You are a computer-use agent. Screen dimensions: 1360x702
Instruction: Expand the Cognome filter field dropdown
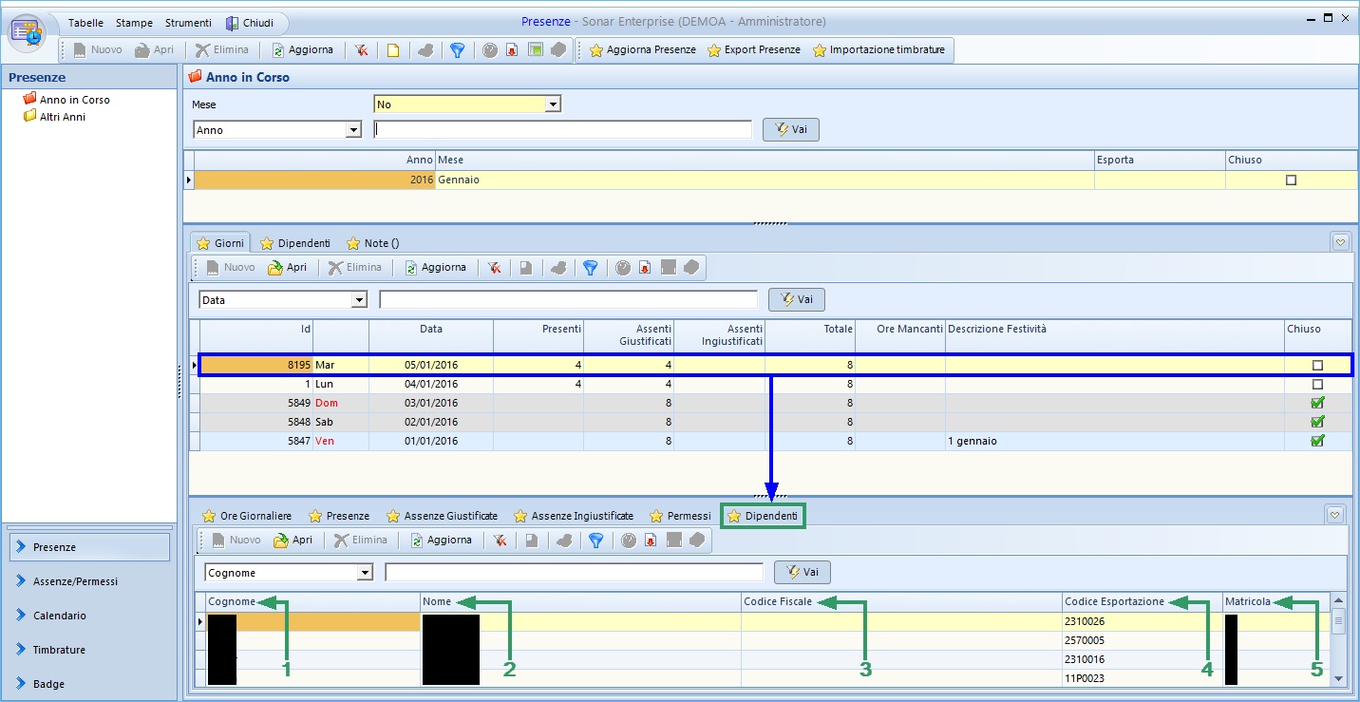pos(365,573)
